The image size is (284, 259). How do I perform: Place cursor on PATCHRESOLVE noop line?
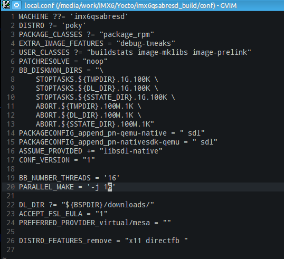tap(63, 61)
